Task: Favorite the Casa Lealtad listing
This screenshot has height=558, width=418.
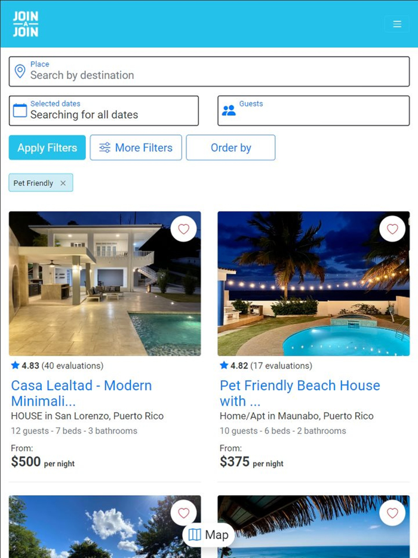Action: [x=183, y=229]
